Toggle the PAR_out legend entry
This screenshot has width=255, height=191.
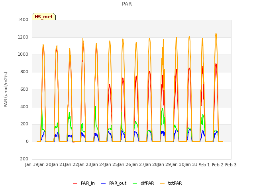[114, 183]
